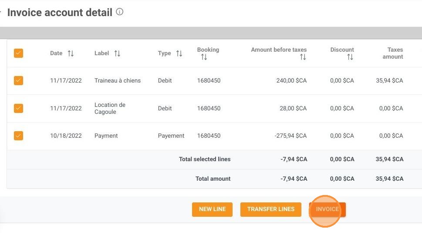Click the INVOICE button

pos(327,209)
